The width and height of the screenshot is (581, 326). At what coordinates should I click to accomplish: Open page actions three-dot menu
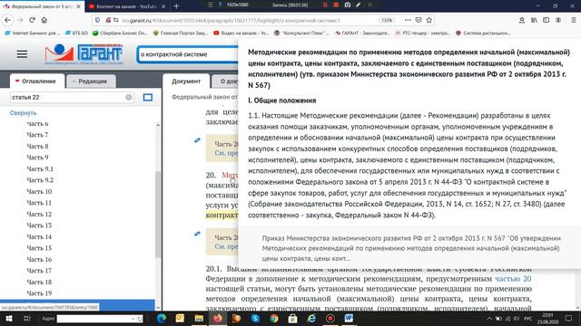[408, 20]
